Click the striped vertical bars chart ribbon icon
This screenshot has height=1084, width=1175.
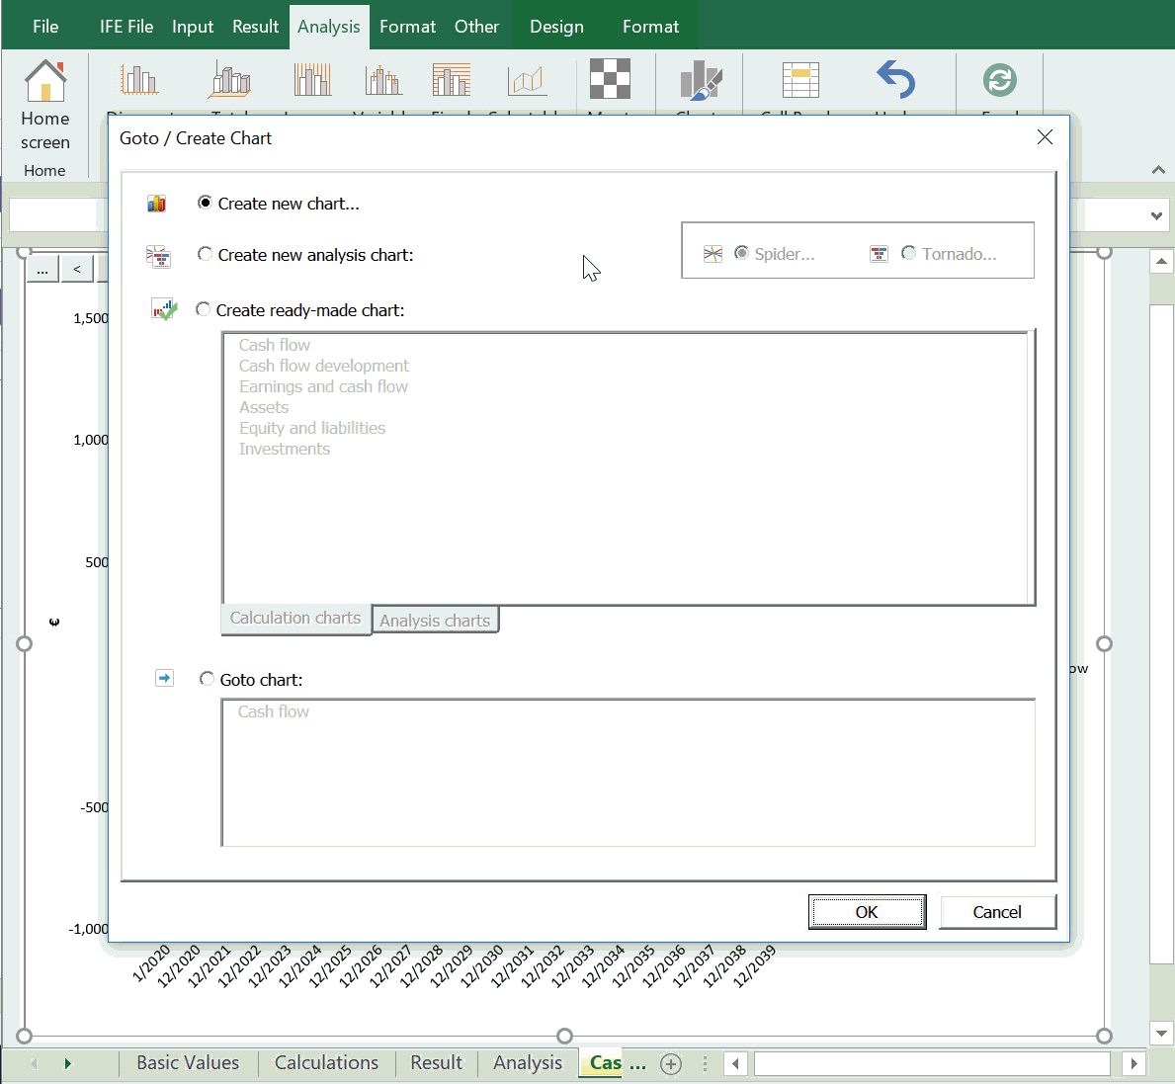pos(312,80)
